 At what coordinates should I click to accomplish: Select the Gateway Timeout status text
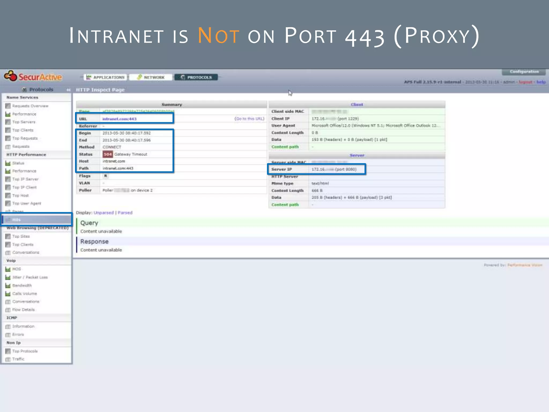click(131, 154)
